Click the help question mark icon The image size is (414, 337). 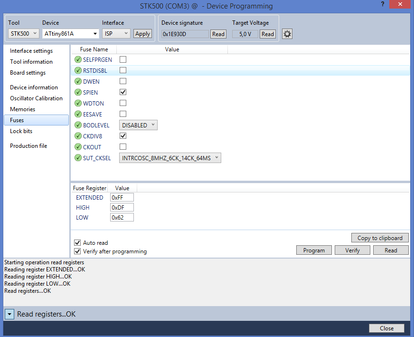(x=383, y=4)
